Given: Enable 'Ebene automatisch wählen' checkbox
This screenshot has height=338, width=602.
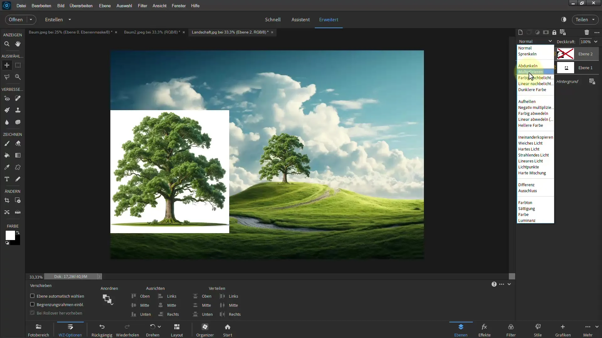Looking at the screenshot, I should click(32, 296).
